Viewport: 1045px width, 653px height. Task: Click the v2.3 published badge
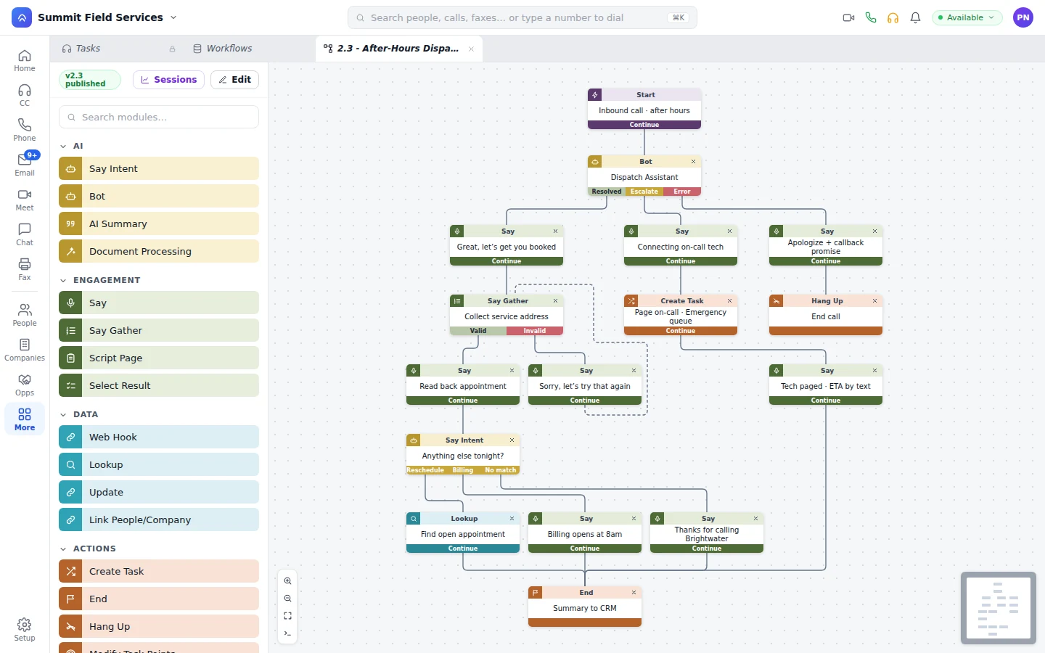coord(89,80)
